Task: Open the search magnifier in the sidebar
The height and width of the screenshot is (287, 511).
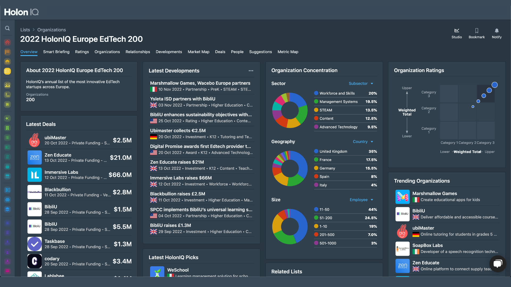Action: [x=7, y=28]
